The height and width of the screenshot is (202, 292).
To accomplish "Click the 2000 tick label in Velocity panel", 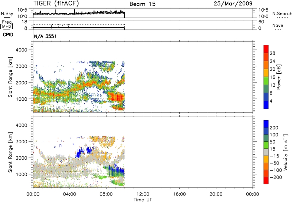I will point(21,158).
